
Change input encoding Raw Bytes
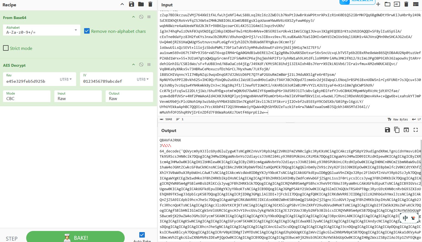(x=398, y=119)
